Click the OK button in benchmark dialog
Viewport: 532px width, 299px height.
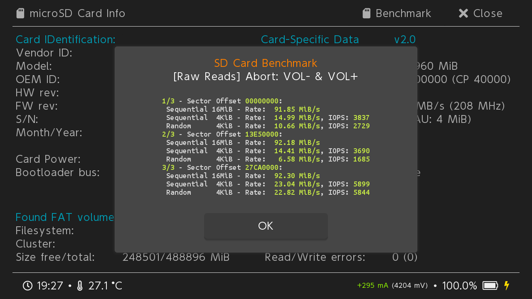tap(266, 226)
